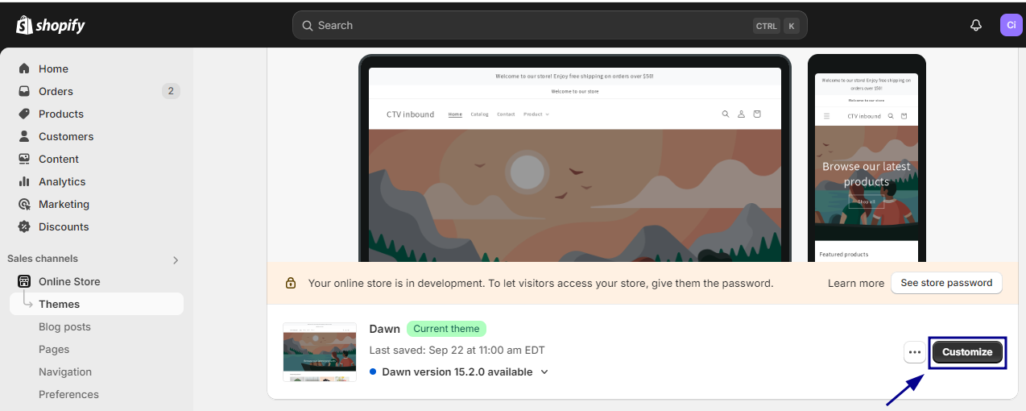Click Catalog link in desktop preview
This screenshot has width=1026, height=411.
point(479,114)
